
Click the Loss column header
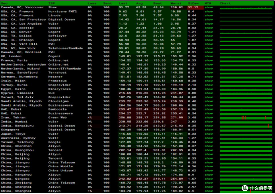(x=92, y=3)
